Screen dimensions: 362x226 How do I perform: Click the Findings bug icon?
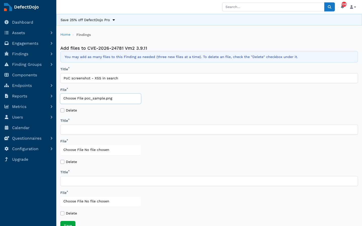[x=7, y=54]
